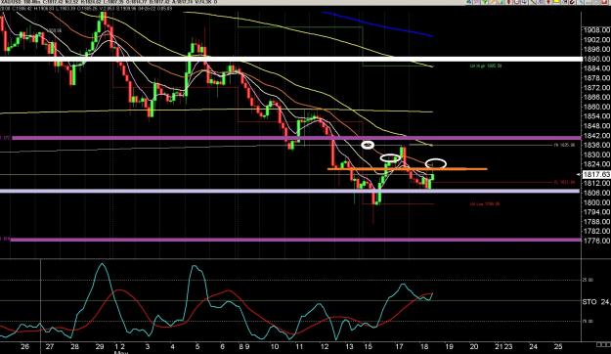
Task: Select the lavender horizontal line near 1807
Action: [289, 191]
